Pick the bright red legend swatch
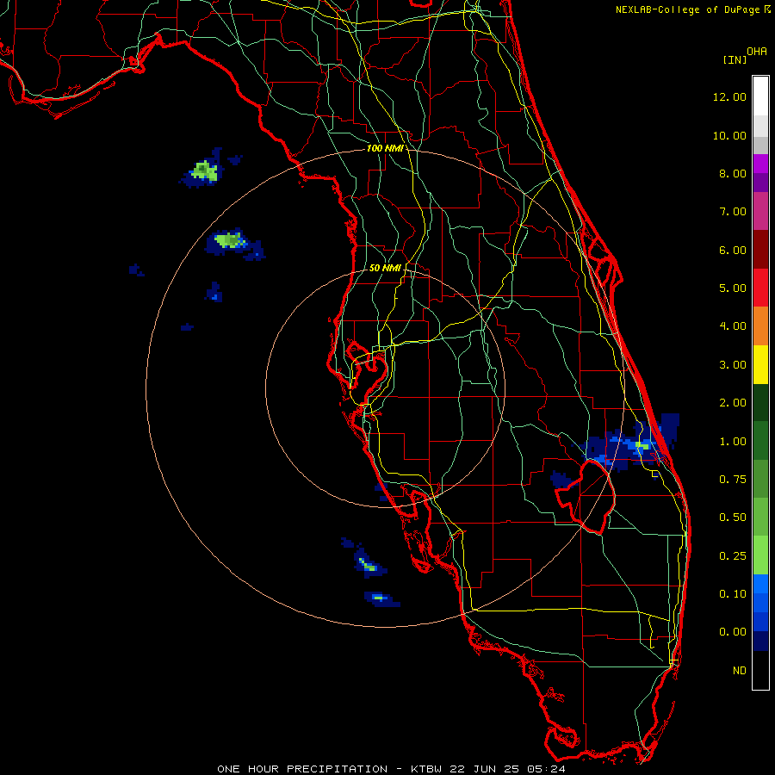The width and height of the screenshot is (775, 775). [760, 288]
